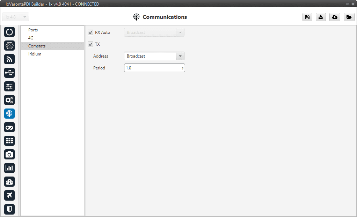Open the 1x 4.8 version dropdown
Screen dimensions: 357x217
click(x=15, y=17)
